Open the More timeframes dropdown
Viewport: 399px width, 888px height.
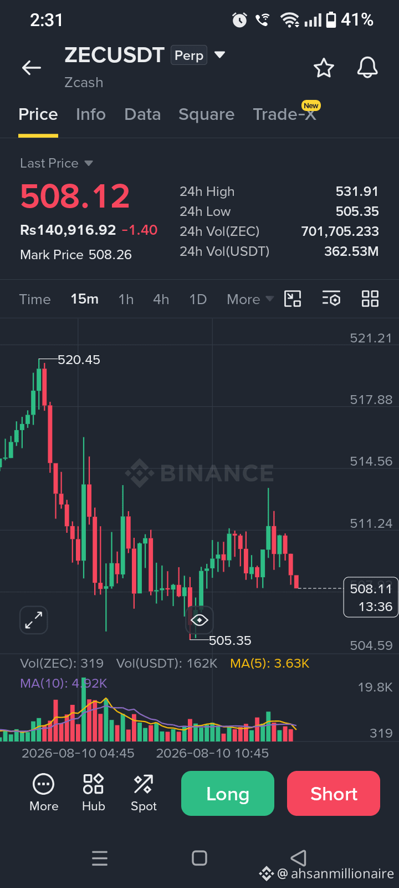click(x=250, y=299)
